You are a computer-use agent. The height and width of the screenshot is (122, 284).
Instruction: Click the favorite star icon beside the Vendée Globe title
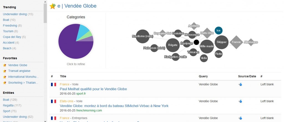[52, 6]
